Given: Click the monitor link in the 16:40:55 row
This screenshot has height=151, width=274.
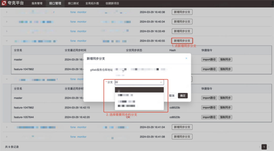Looking at the screenshot, I should pyautogui.click(x=82, y=41).
